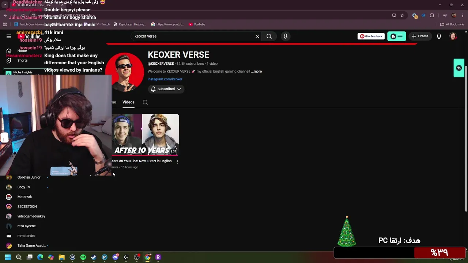Image resolution: width=468 pixels, height=263 pixels.
Task: Open the Subscribed notification dropdown
Action: click(x=166, y=89)
